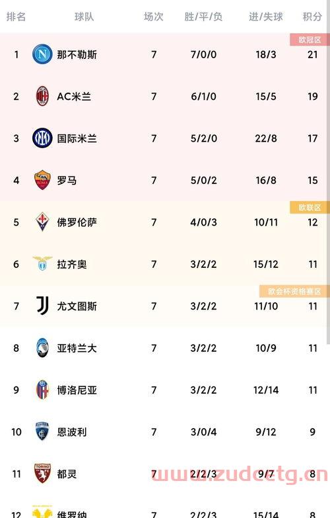Open the Inter Milan logo icon
Image resolution: width=330 pixels, height=518 pixels.
pos(42,138)
